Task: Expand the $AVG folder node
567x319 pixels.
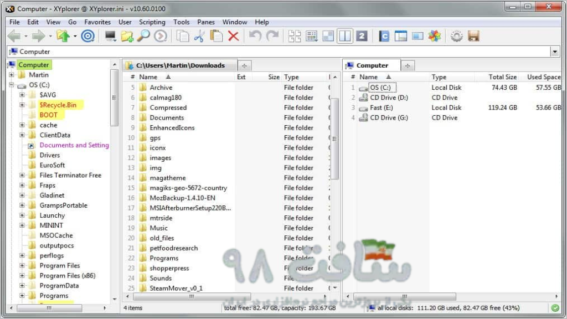Action: pyautogui.click(x=22, y=95)
